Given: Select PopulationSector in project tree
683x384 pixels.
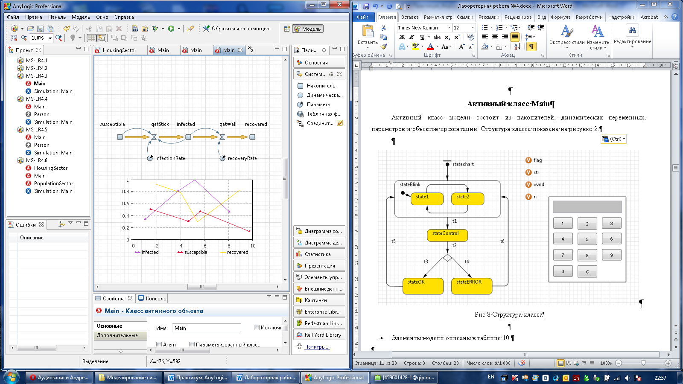Looking at the screenshot, I should click(53, 183).
